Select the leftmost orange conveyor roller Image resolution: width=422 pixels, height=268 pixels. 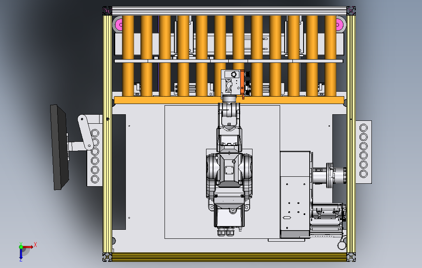[x=128, y=56]
